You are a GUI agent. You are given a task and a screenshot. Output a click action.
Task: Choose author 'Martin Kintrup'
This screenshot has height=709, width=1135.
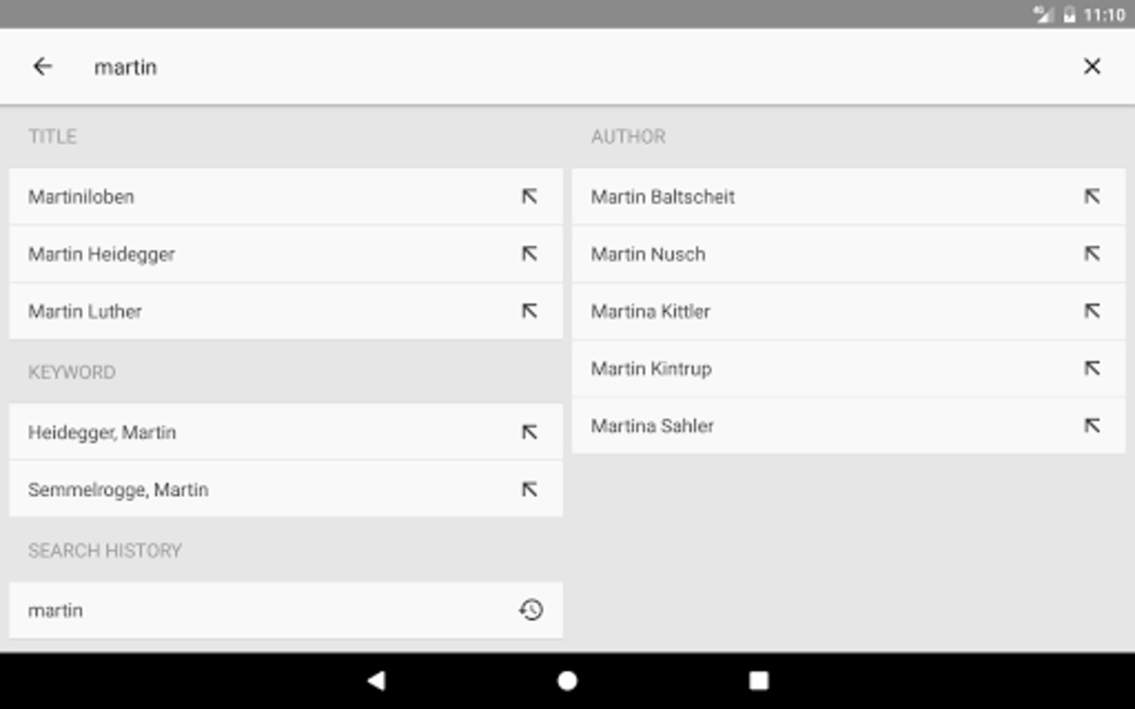(x=849, y=368)
